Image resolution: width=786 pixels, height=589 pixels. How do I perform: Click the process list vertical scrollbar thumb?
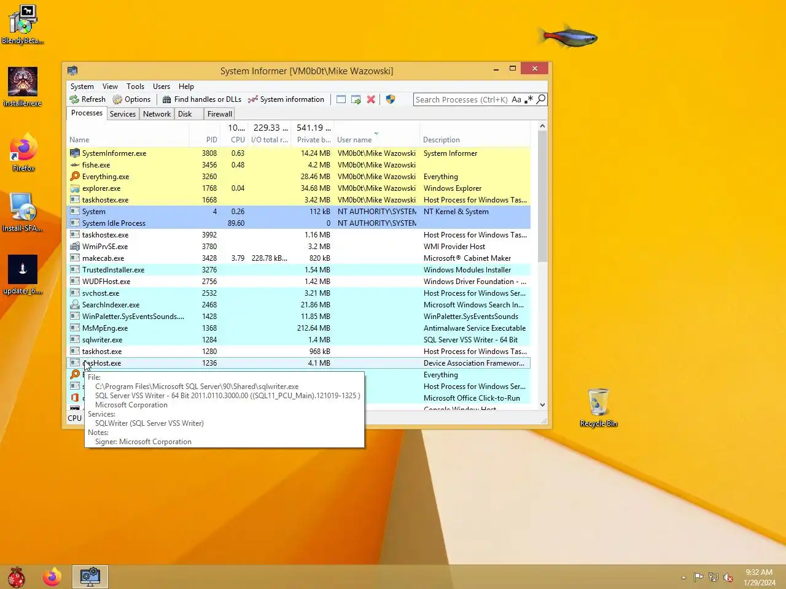click(542, 196)
